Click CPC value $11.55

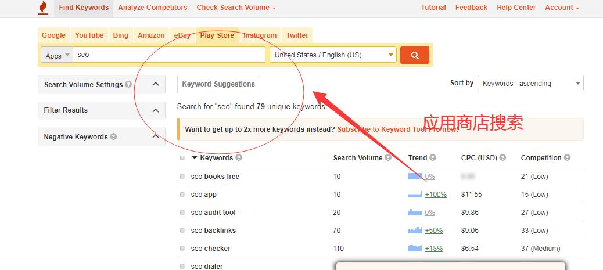coord(472,195)
